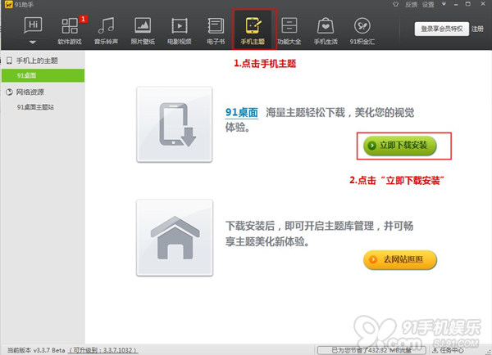
Task: Open 照片壁纸 photos wallpapers section
Action: (143, 31)
